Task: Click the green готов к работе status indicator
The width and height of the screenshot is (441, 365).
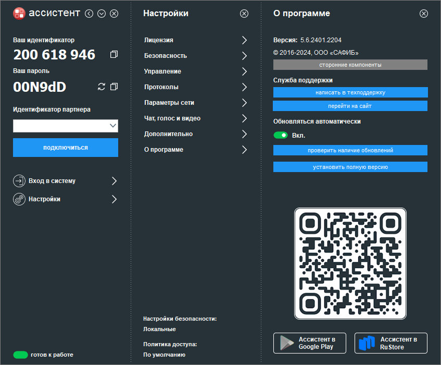Action: [x=20, y=355]
